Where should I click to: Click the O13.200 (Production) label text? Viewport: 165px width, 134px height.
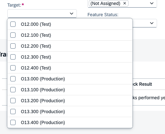click(43, 101)
